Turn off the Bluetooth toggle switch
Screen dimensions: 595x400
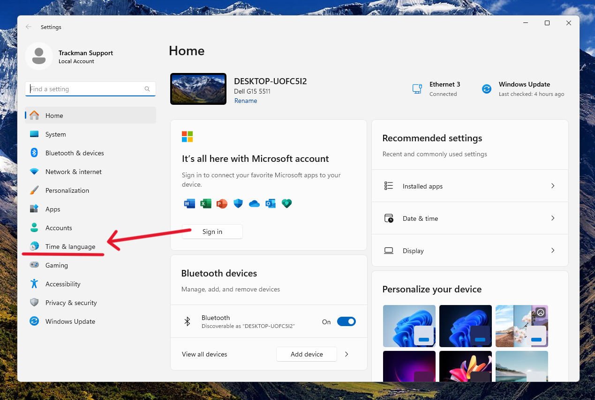(346, 321)
